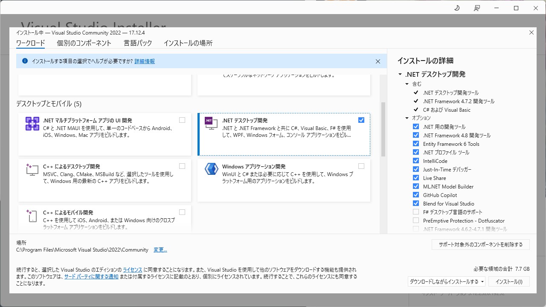Click the .NET デスクトップ開発ツール included item
546x307 pixels.
tap(450, 93)
